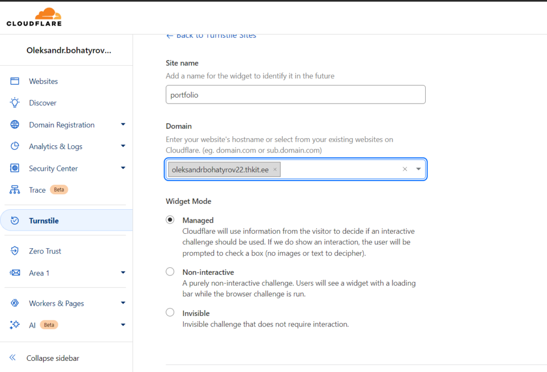Viewport: 547px width, 372px height.
Task: Expand the Analytics & Logs submenu arrow
Action: [x=123, y=146]
